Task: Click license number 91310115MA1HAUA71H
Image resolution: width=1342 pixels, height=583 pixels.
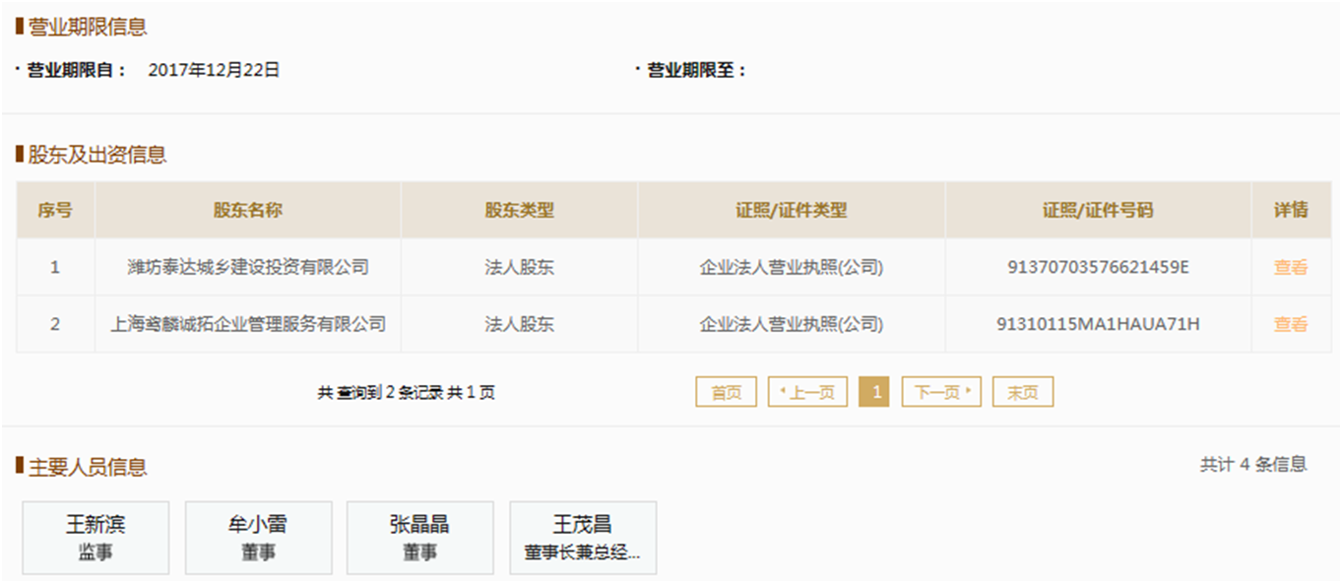Action: 1097,324
